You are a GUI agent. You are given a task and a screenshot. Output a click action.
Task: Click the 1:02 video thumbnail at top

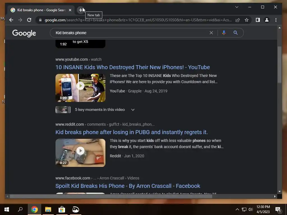80,44
